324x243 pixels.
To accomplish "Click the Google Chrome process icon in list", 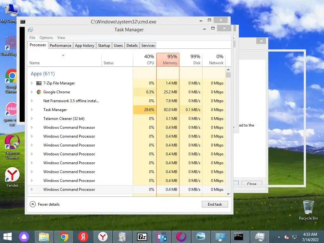I will tap(39, 92).
